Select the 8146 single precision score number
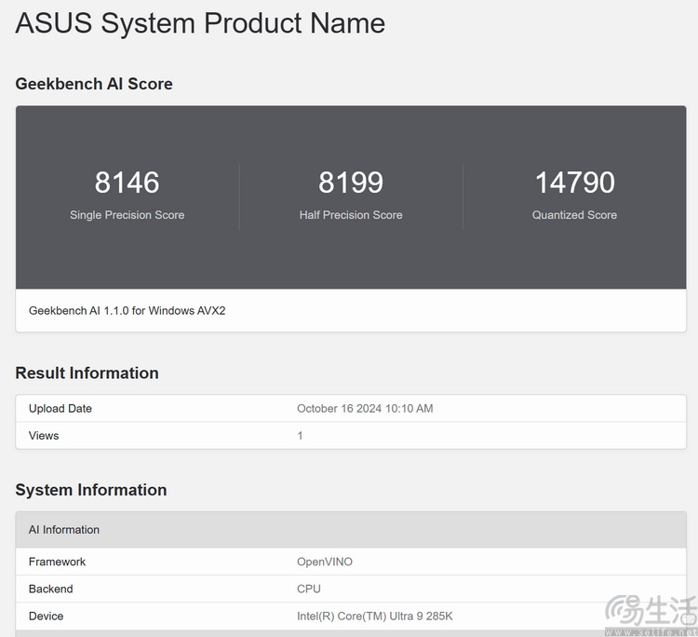 click(128, 183)
